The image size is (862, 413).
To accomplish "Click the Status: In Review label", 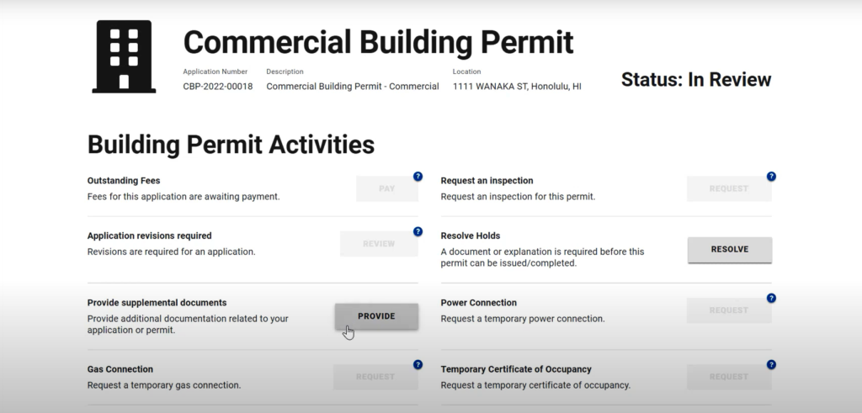I will [x=696, y=80].
